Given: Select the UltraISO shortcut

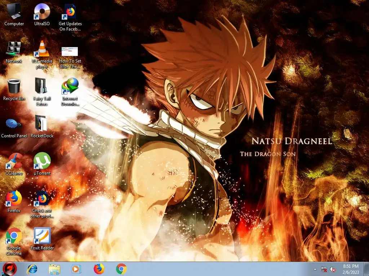Looking at the screenshot, I should pos(42,14).
